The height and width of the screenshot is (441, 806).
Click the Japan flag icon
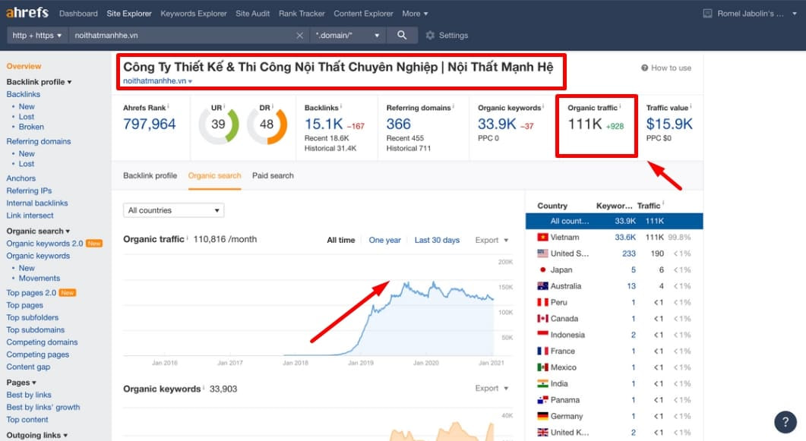pos(543,269)
